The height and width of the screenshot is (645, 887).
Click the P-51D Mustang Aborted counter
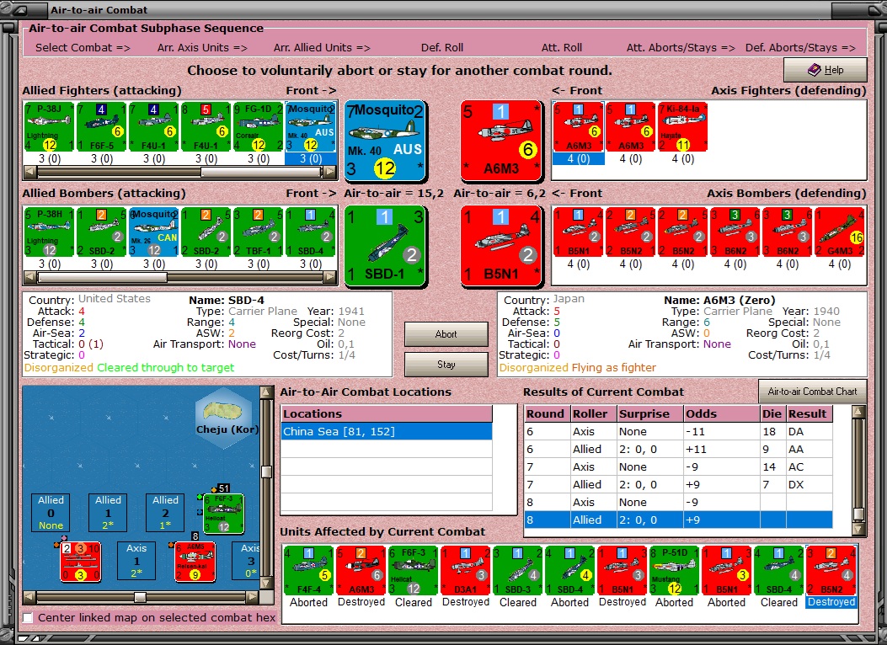tap(674, 570)
